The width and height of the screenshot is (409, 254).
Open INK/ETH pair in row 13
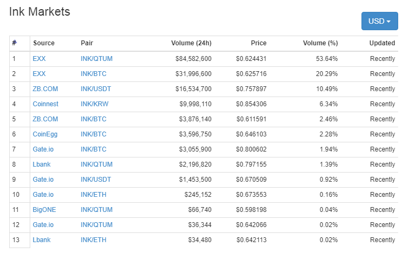pyautogui.click(x=93, y=239)
